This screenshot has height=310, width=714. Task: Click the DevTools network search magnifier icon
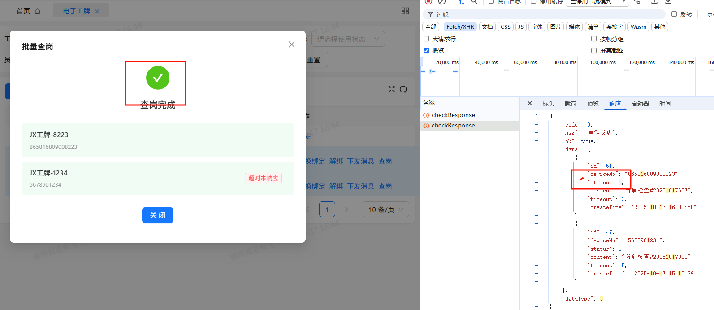coord(474,2)
